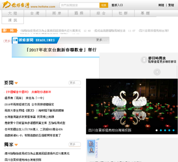This screenshot has width=178, height=162.
Task: Open news 兩岸大學生同唱《朋友》
Action: 34,111
